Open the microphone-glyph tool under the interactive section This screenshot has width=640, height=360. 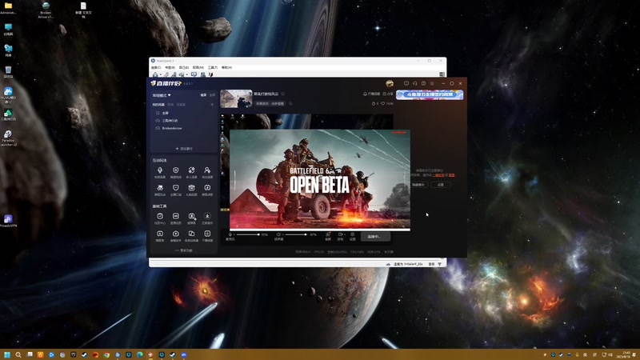160,172
